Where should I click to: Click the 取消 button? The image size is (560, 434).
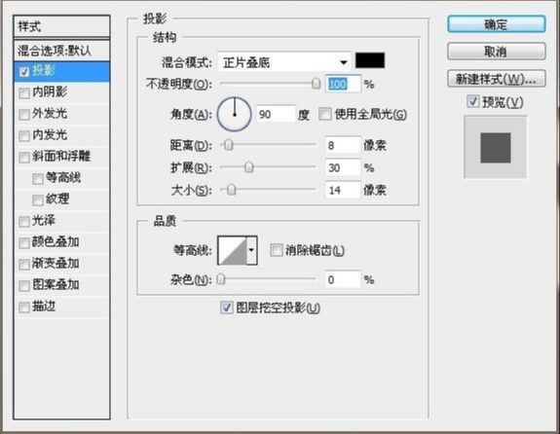click(x=496, y=52)
